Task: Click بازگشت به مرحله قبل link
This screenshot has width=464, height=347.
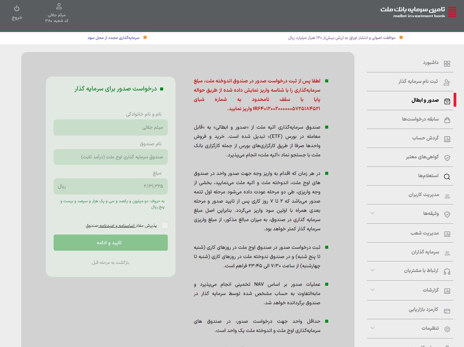Action: (x=110, y=262)
